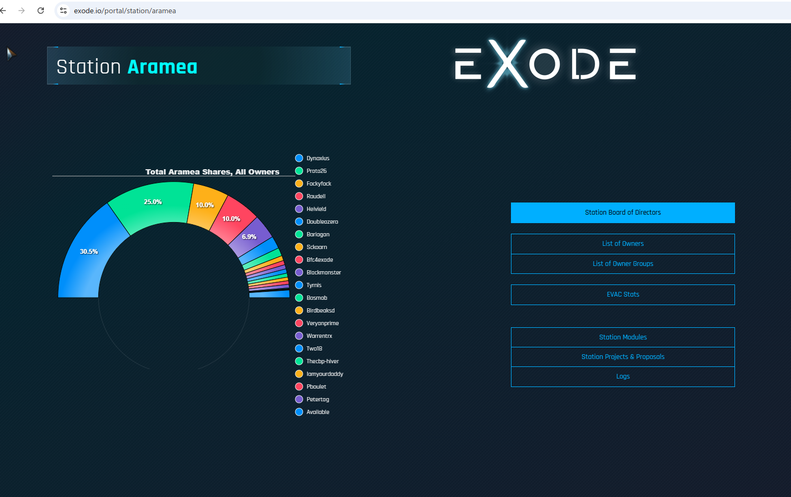The width and height of the screenshot is (791, 497).
Task: Click the Blockmonster legend circle
Action: [299, 272]
